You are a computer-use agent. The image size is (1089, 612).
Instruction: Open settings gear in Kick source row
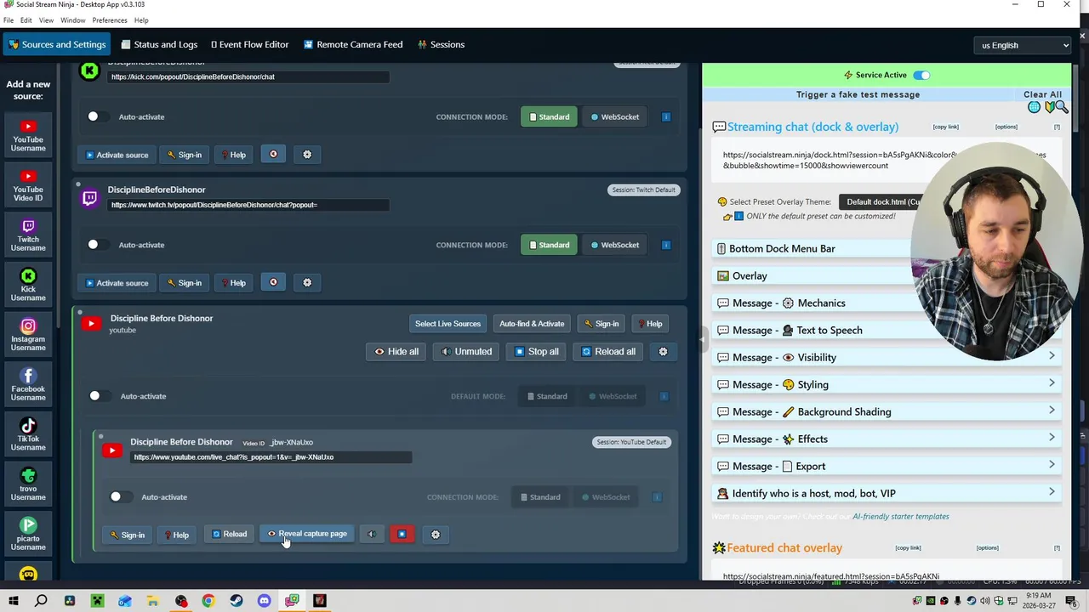(x=307, y=155)
